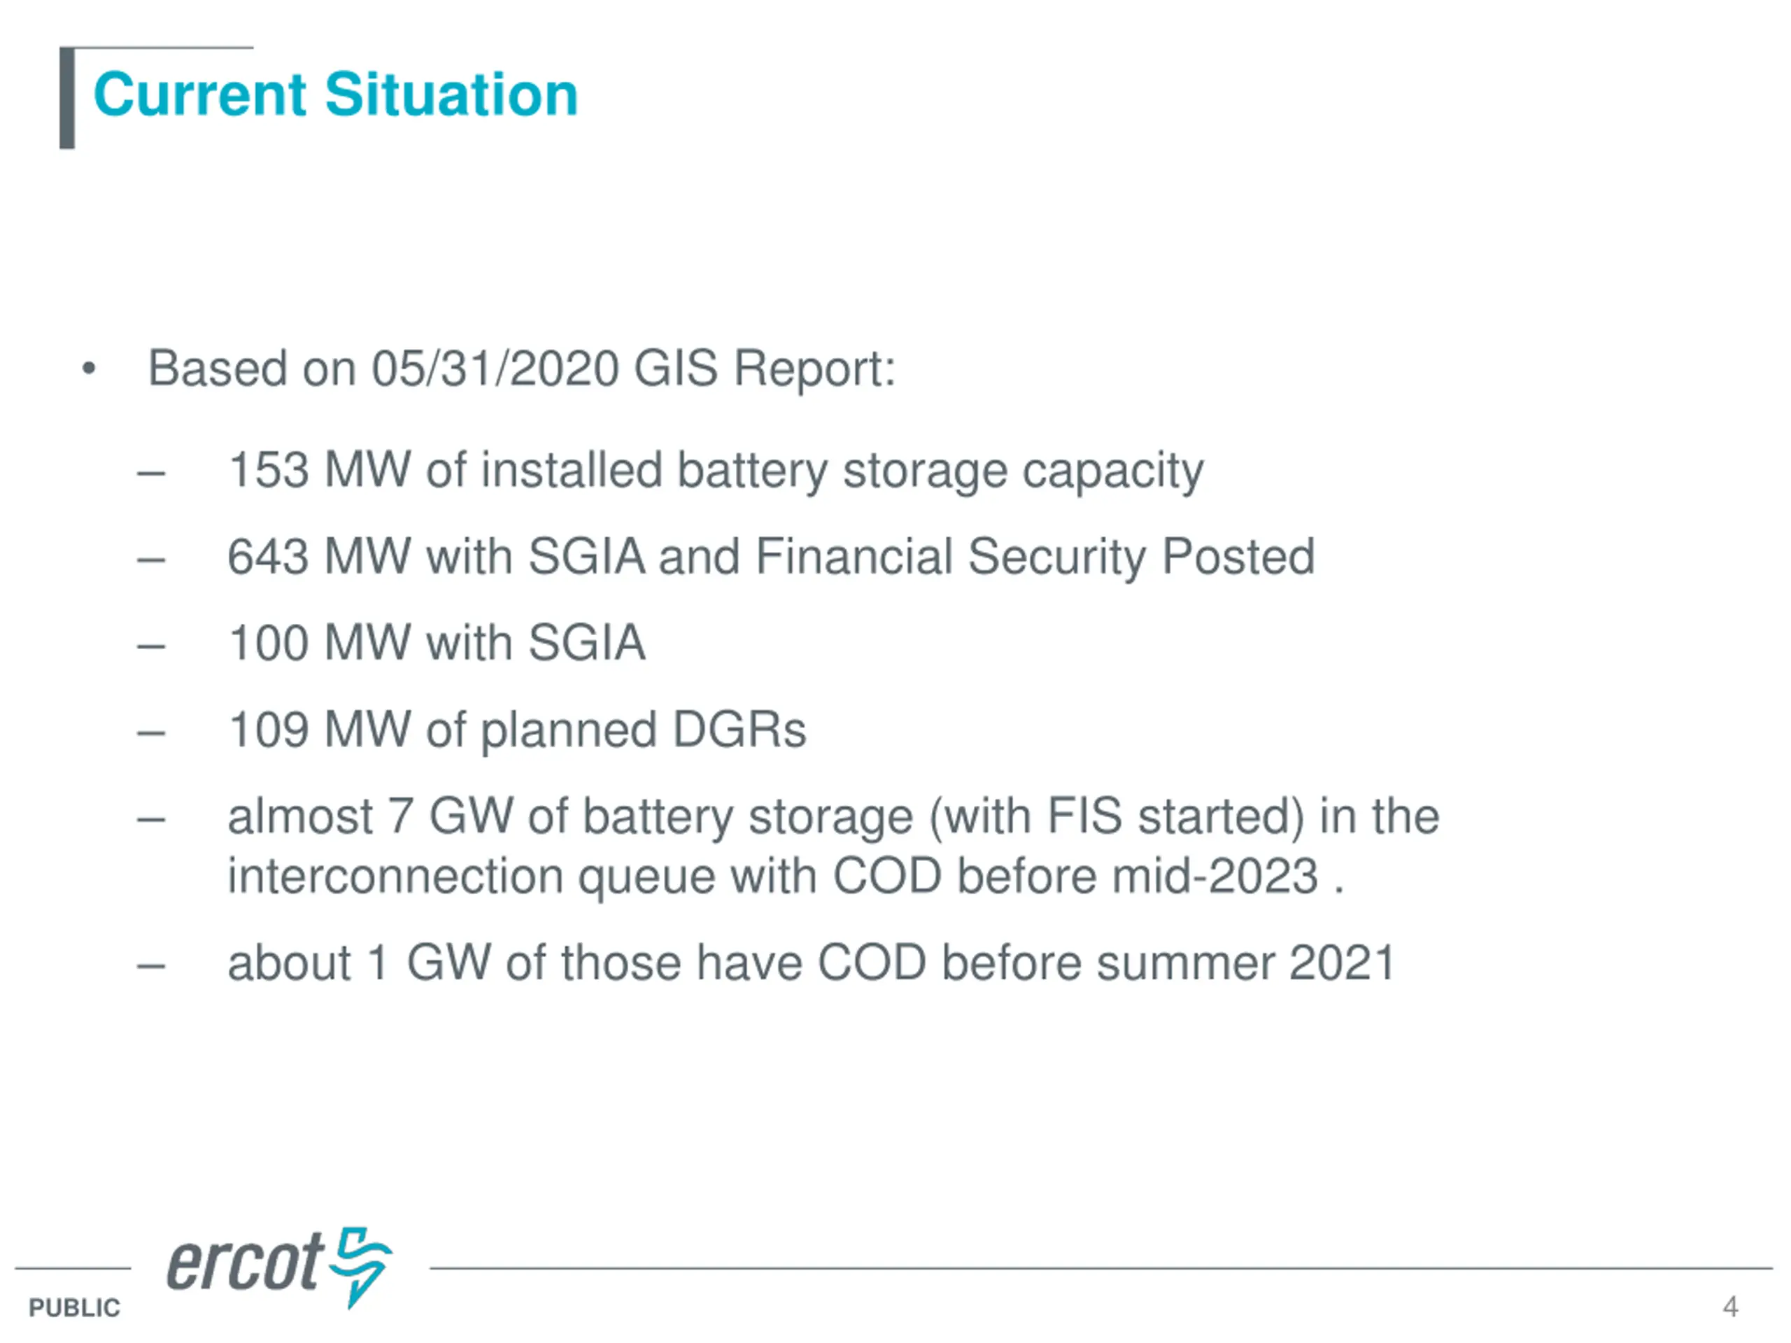Click the 100 MW with SGIA line
This screenshot has width=1791, height=1343.
[x=437, y=644]
